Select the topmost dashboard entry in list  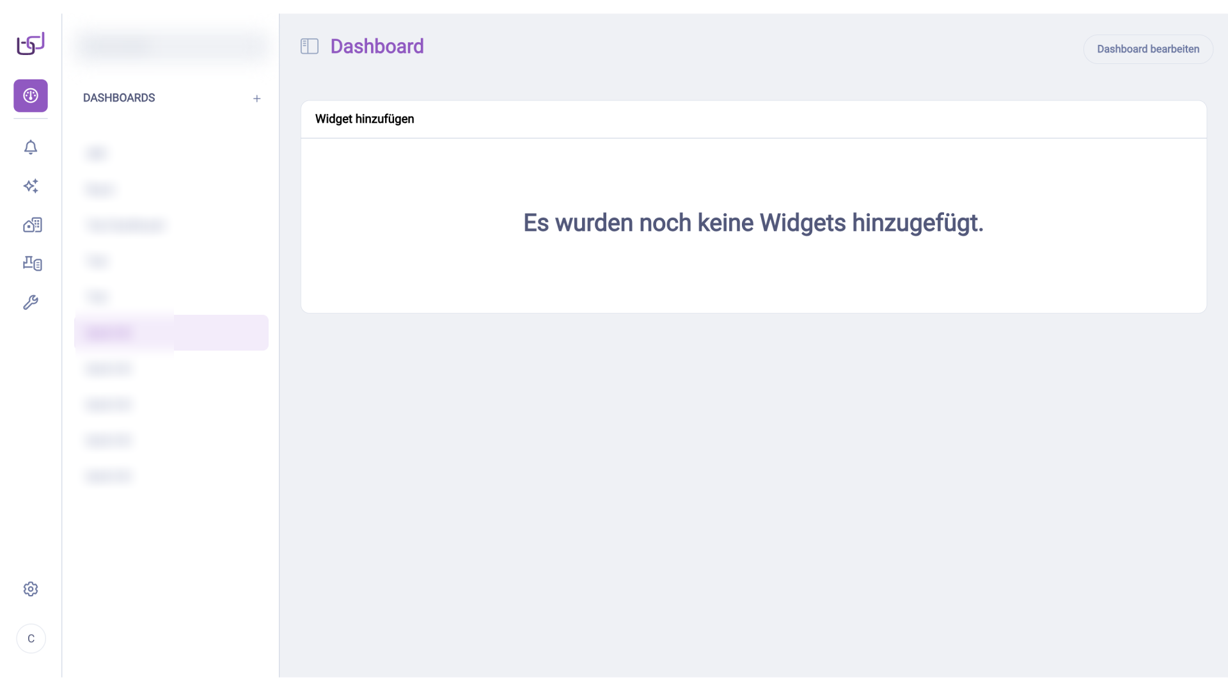[97, 154]
